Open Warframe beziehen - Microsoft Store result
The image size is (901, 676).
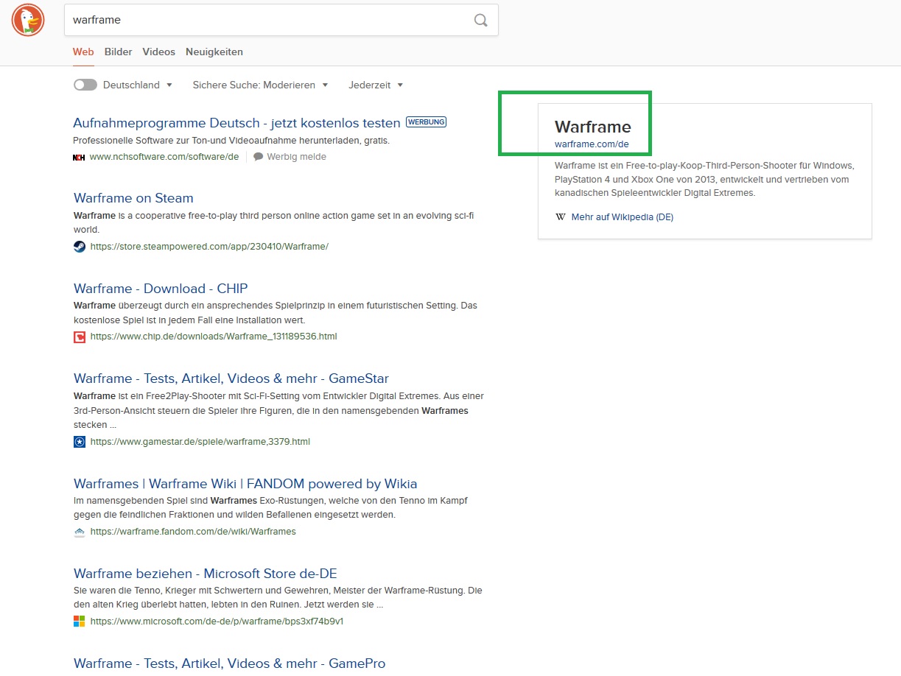[x=206, y=574]
